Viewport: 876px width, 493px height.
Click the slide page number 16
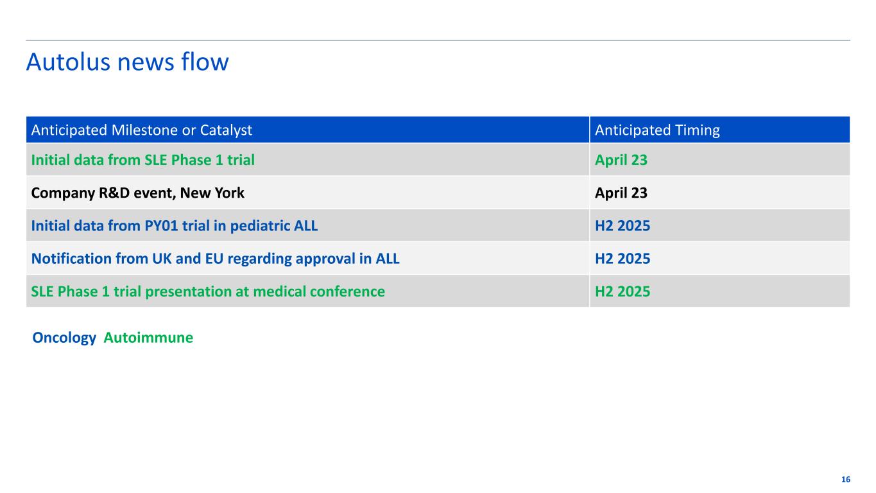pyautogui.click(x=845, y=480)
